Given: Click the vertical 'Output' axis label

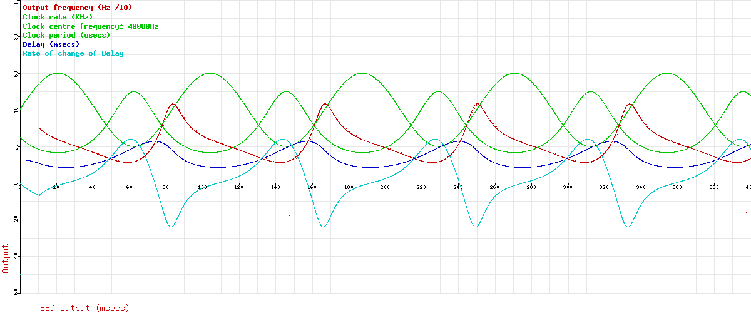Looking at the screenshot, I should (x=6, y=258).
